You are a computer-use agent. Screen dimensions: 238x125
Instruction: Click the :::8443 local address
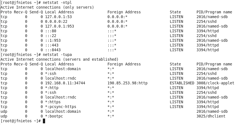click(x=53, y=50)
